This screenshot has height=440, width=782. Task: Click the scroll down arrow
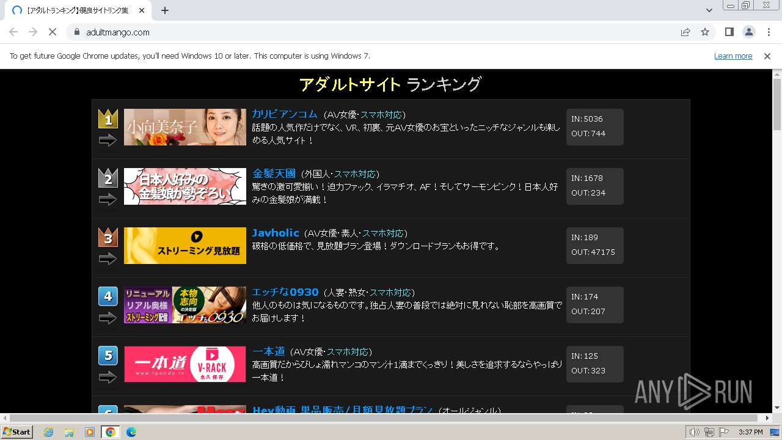tap(777, 408)
